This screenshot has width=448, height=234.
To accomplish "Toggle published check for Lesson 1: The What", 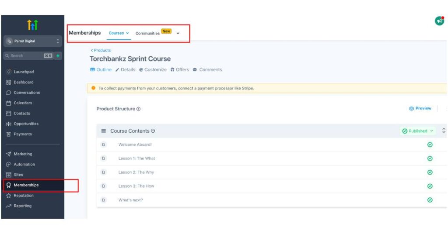I will coord(430,158).
